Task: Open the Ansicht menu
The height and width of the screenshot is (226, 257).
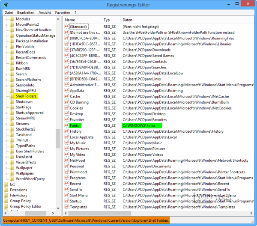Action: pos(45,12)
